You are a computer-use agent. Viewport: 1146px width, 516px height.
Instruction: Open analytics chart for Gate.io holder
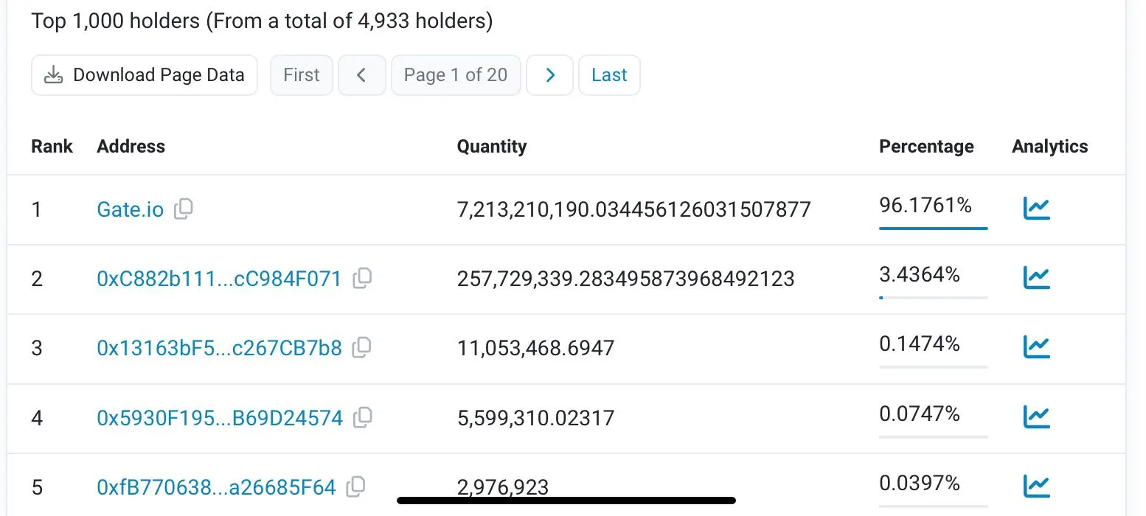1036,209
